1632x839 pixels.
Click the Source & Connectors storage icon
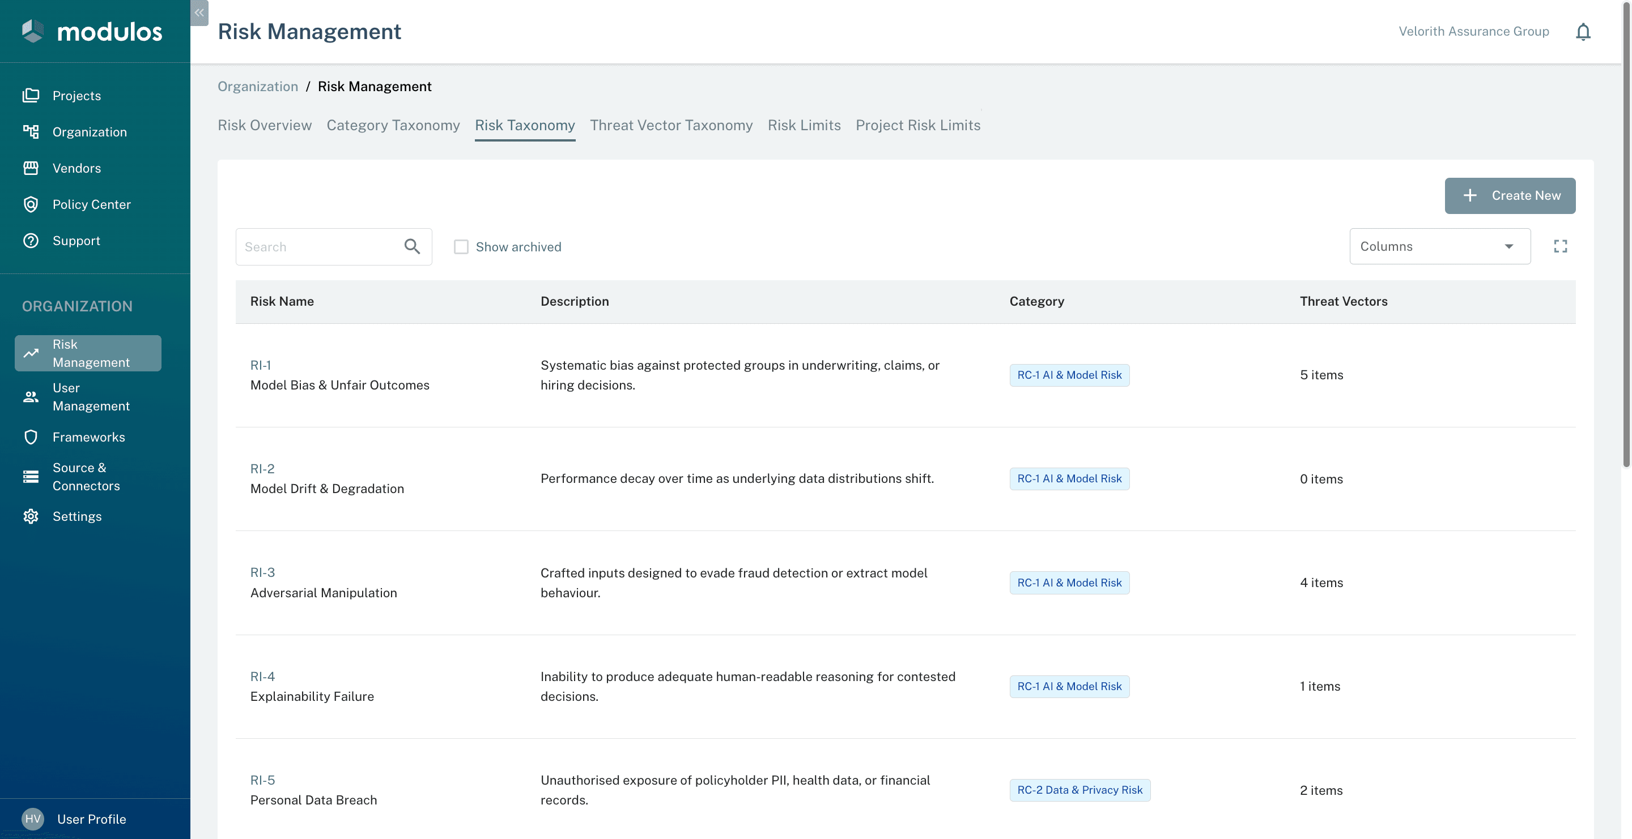pyautogui.click(x=31, y=477)
